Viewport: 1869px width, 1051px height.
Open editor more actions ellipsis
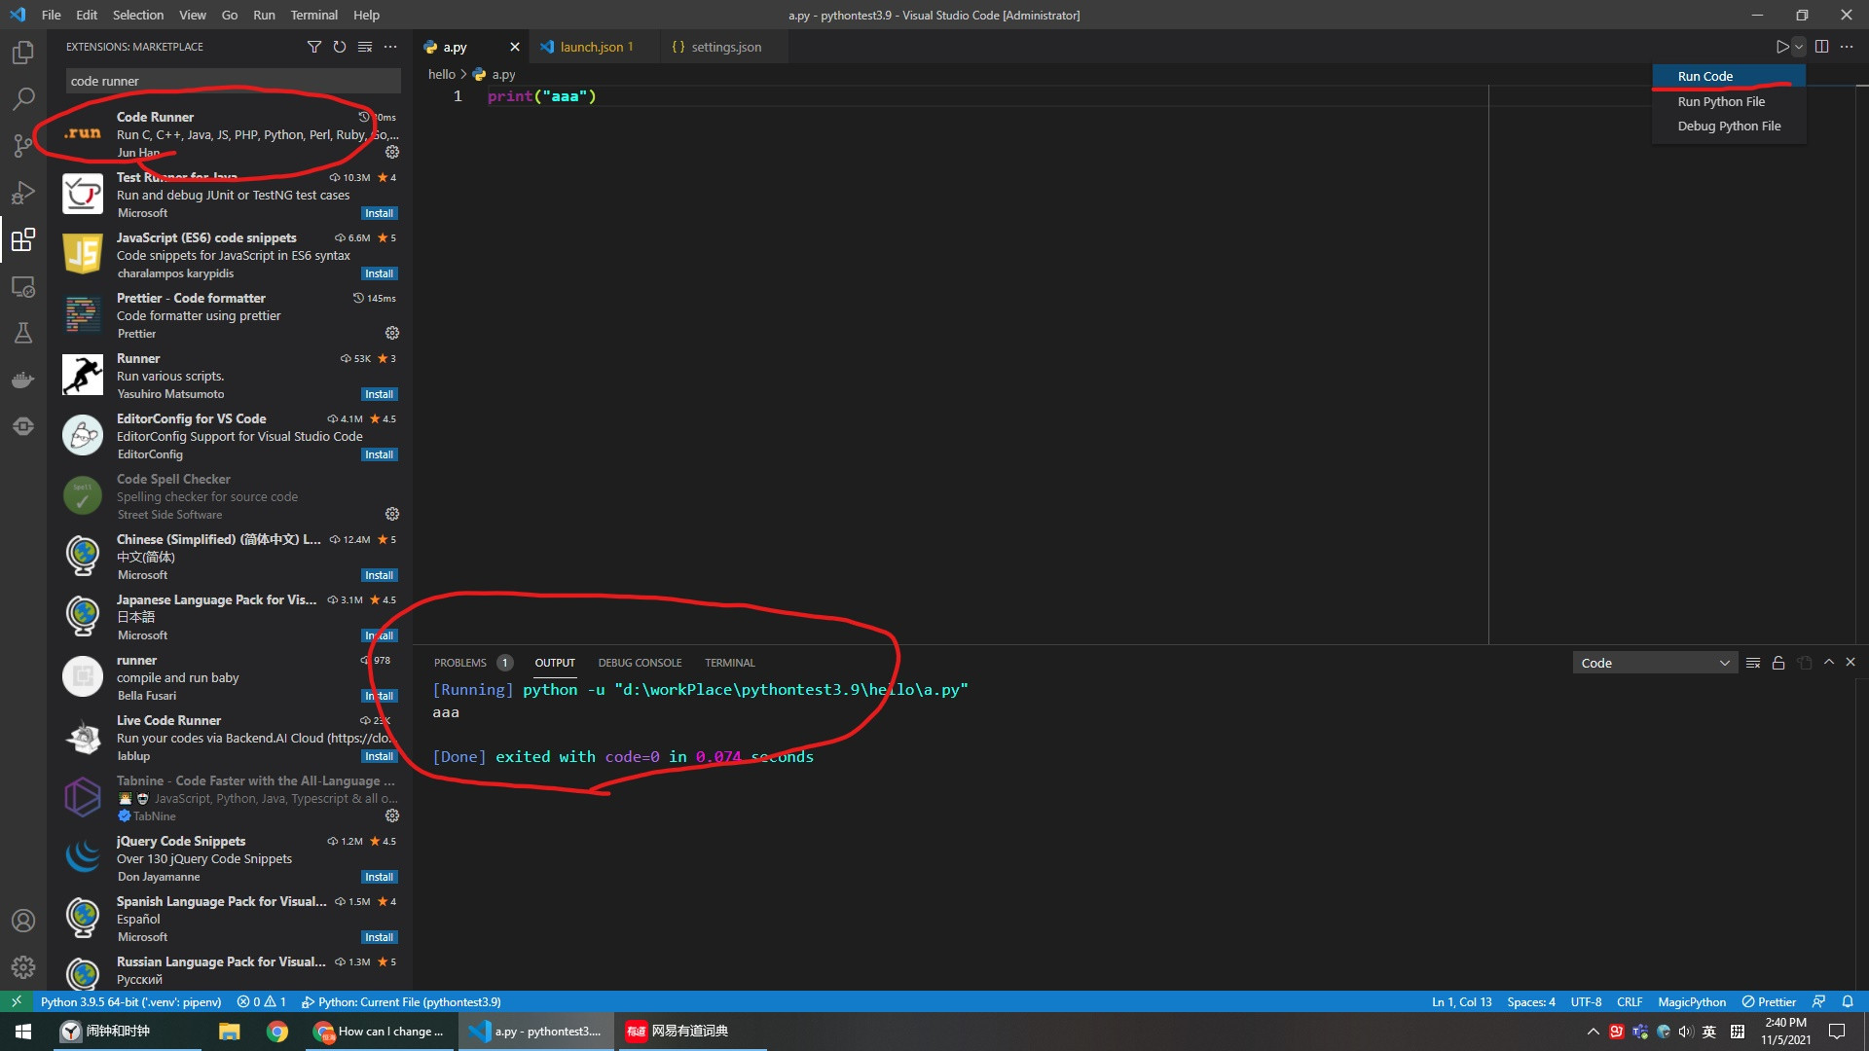pyautogui.click(x=1847, y=47)
